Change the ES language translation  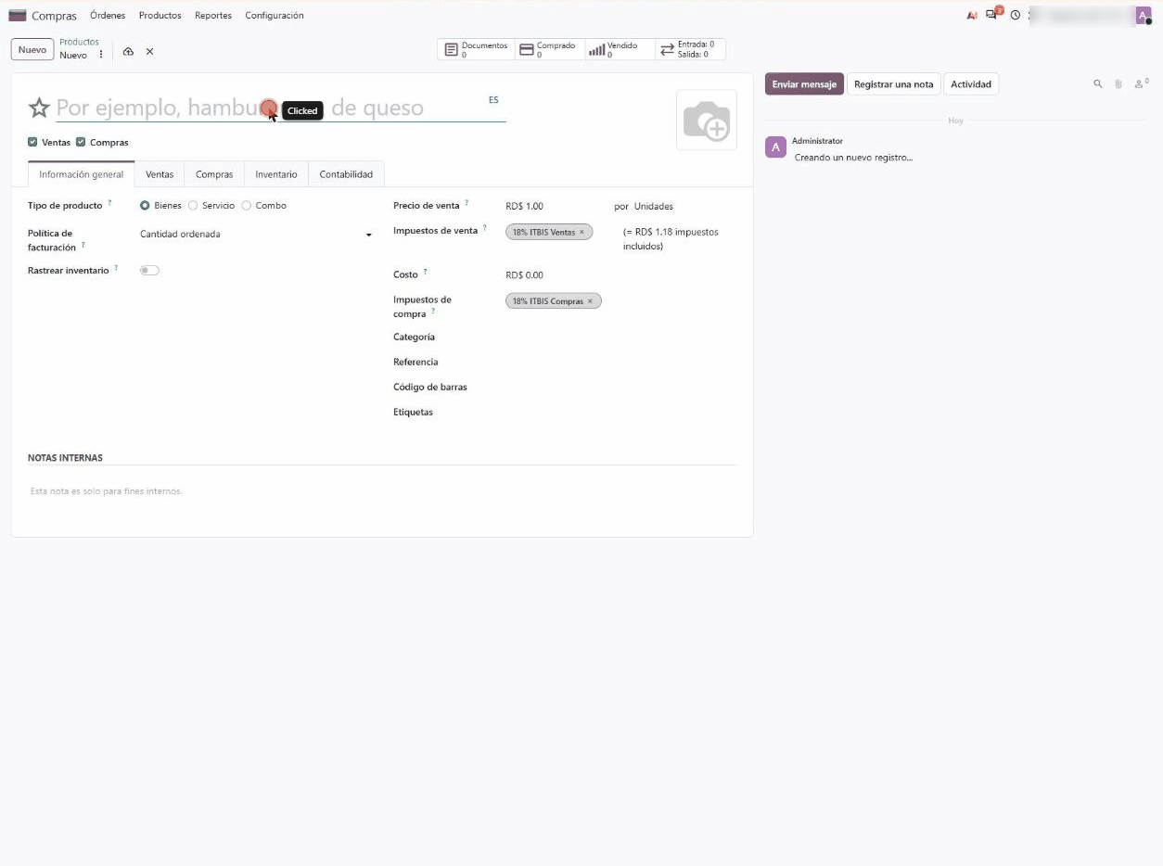493,99
